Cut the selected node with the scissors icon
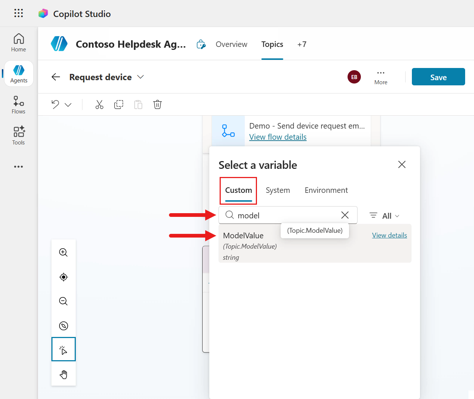The image size is (474, 399). pyautogui.click(x=99, y=105)
